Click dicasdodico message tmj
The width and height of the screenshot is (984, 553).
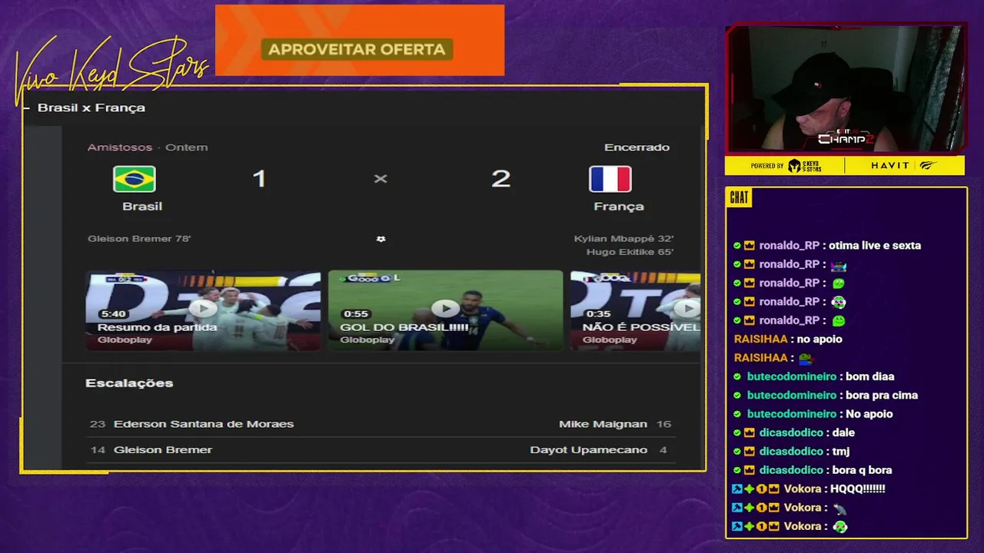[841, 452]
